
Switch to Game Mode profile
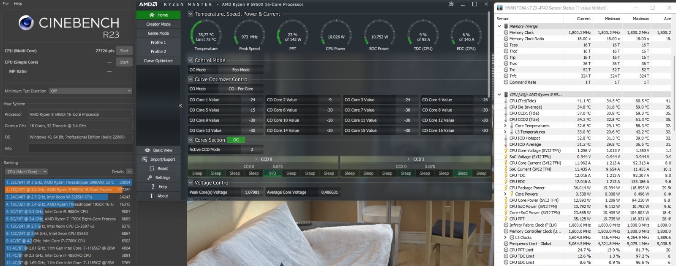click(158, 33)
